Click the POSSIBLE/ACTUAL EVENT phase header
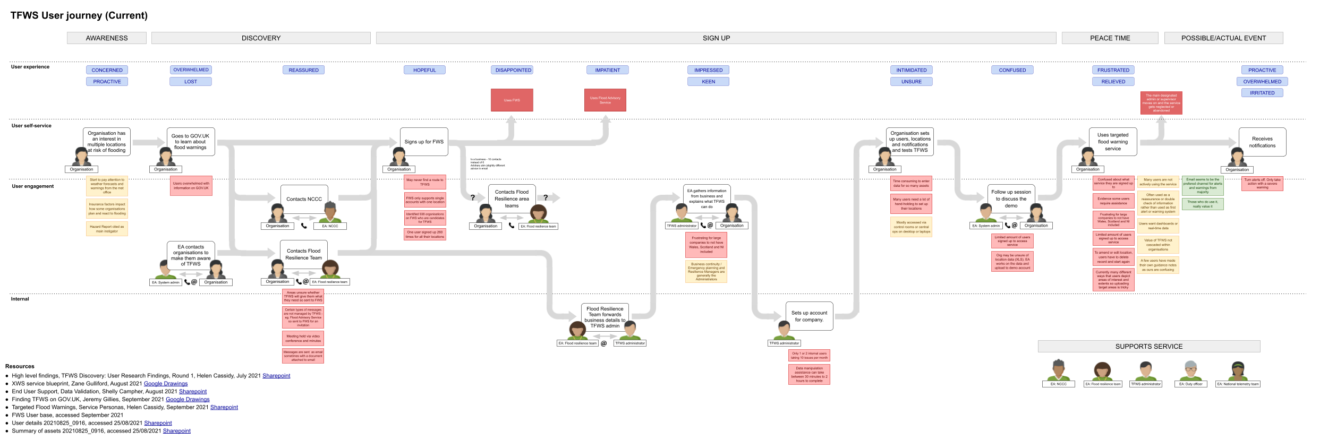 tap(1223, 38)
